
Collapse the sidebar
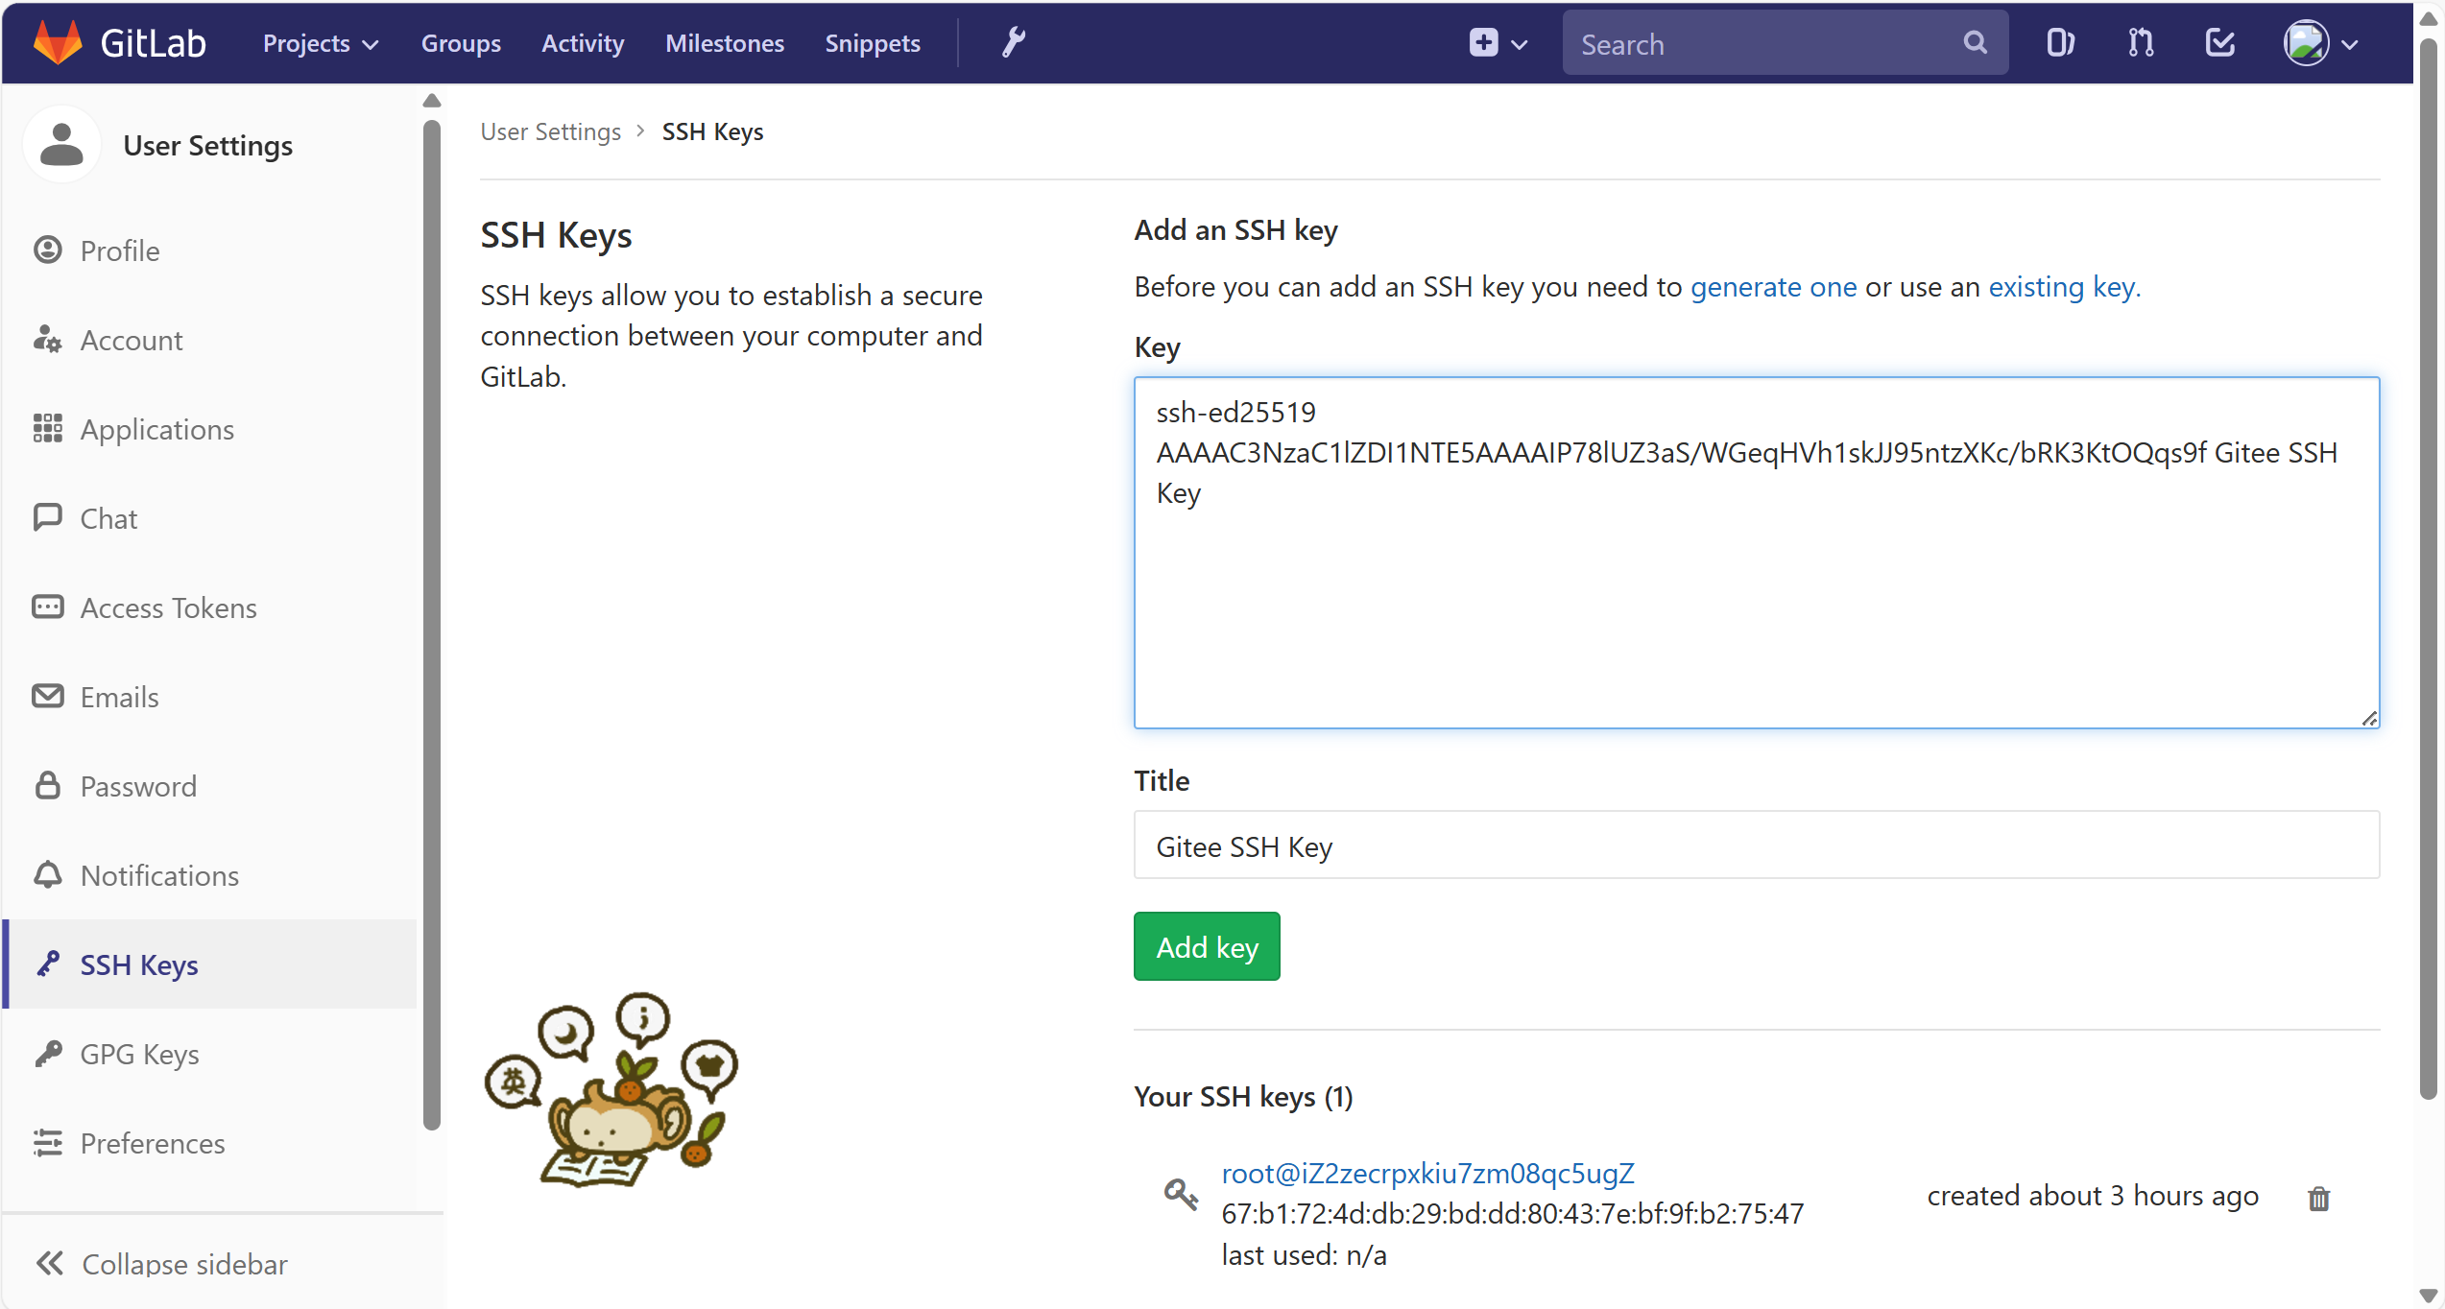tap(161, 1263)
